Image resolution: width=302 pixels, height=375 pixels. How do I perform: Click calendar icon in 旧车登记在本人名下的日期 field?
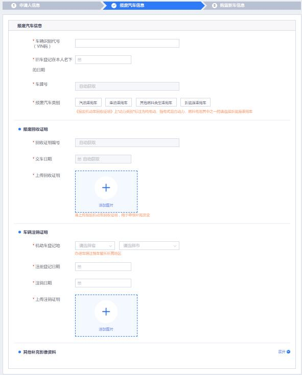tap(79, 60)
